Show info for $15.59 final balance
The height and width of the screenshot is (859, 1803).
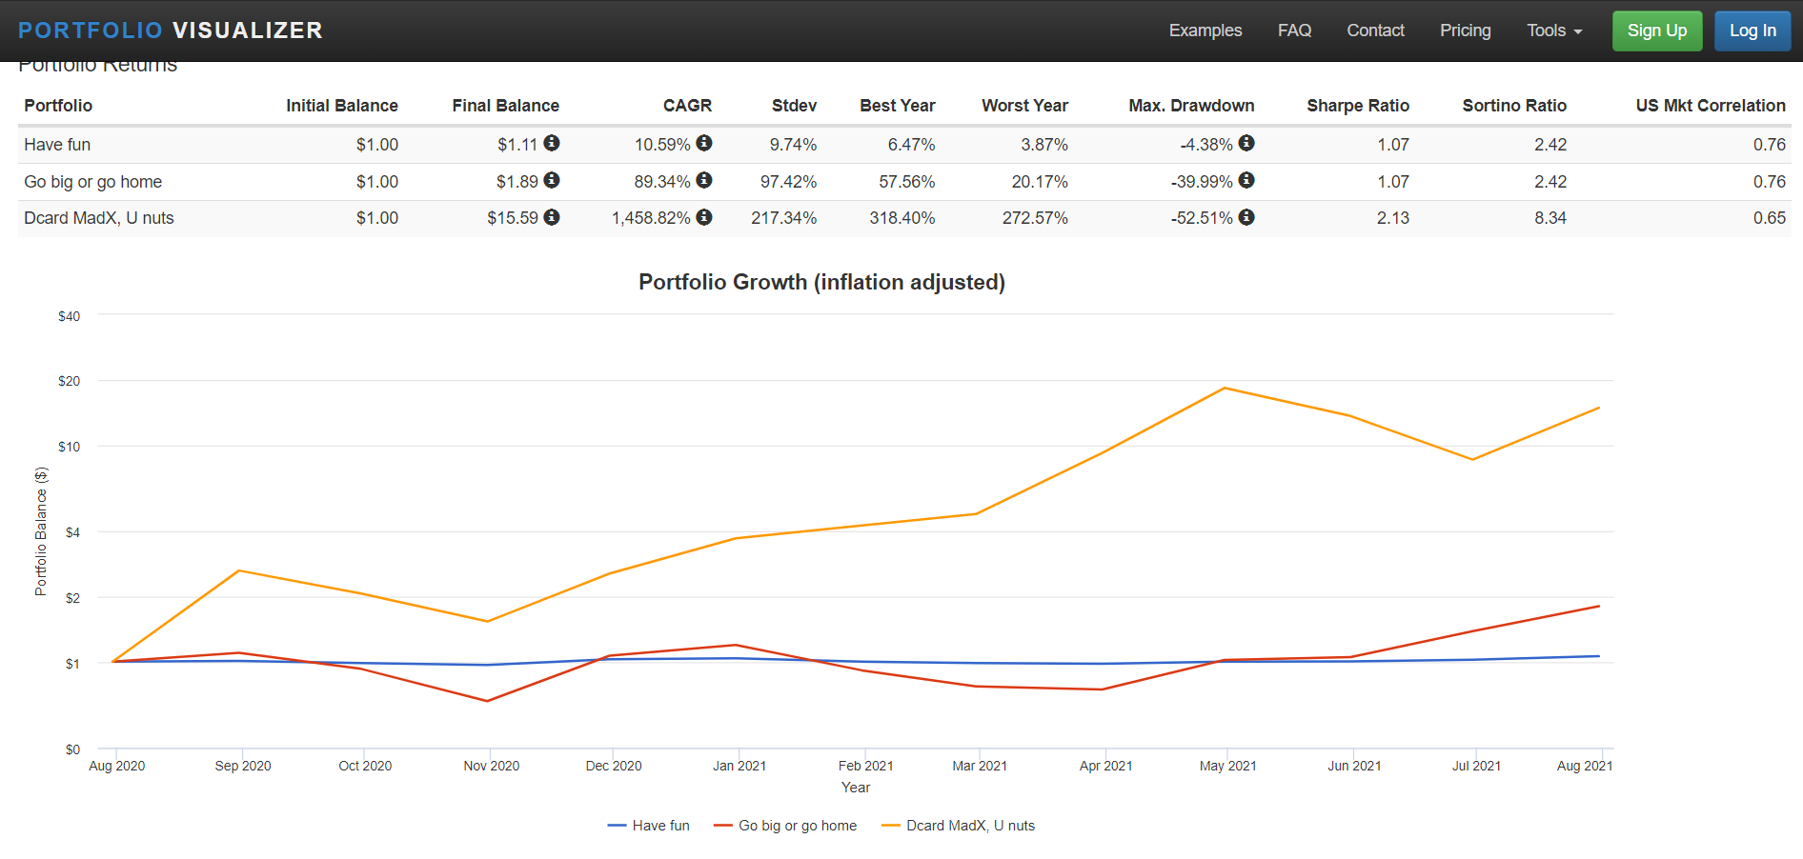tap(552, 217)
